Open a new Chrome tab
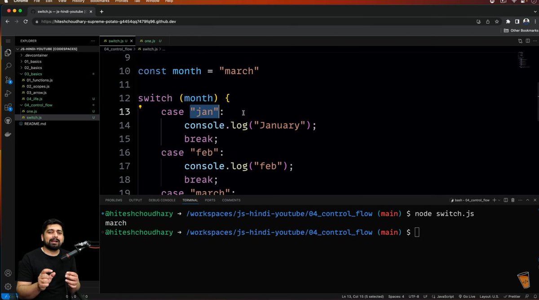Image resolution: width=539 pixels, height=300 pixels. 102,11
